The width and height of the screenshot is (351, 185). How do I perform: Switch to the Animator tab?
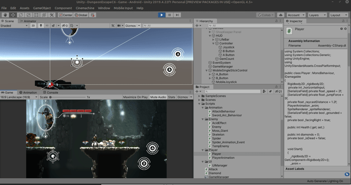[x=28, y=21]
